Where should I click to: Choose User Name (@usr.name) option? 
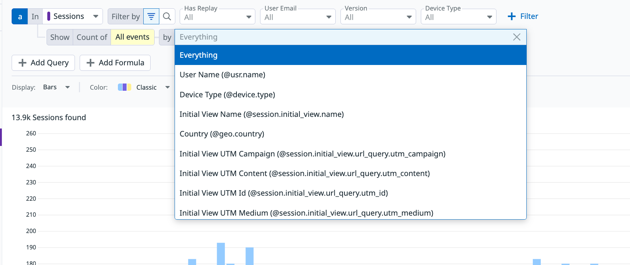(x=222, y=75)
